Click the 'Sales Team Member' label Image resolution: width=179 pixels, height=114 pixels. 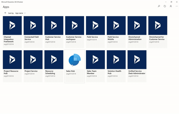click(x=92, y=72)
